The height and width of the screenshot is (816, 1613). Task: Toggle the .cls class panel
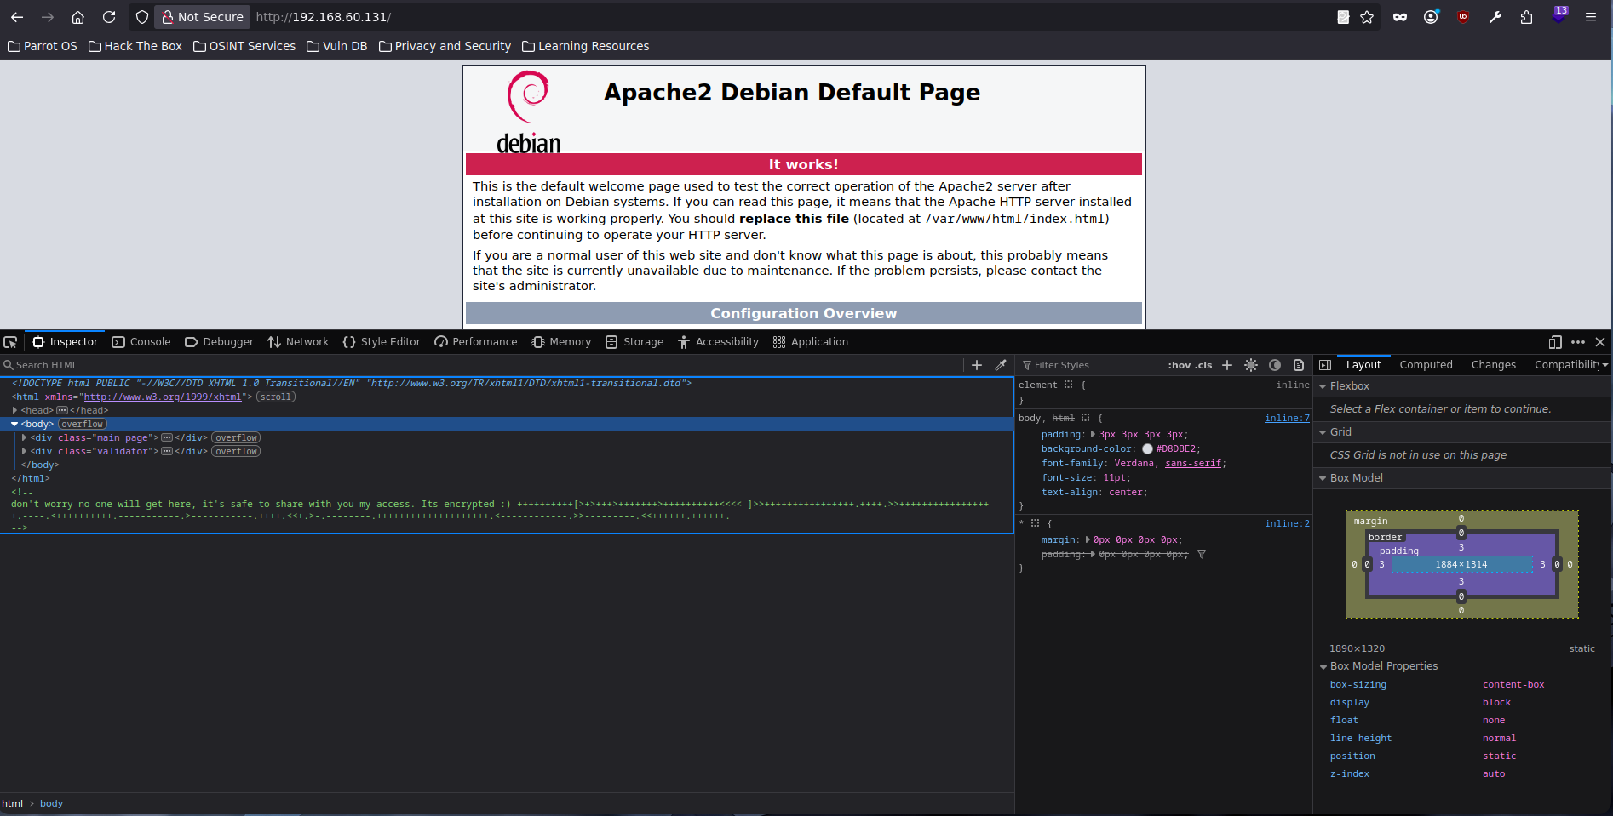[x=1203, y=365]
